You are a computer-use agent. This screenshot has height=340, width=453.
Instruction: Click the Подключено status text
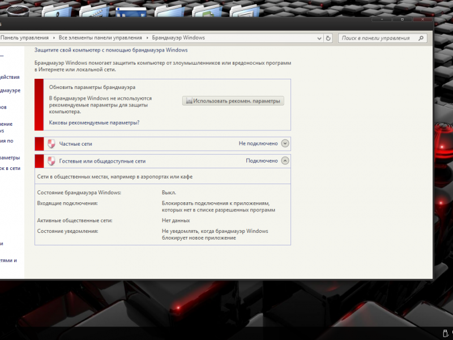coord(262,161)
